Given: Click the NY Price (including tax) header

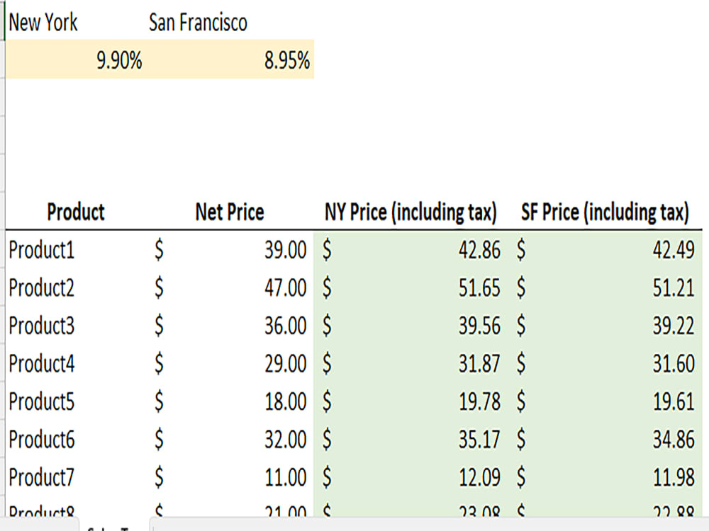Looking at the screenshot, I should pyautogui.click(x=411, y=212).
